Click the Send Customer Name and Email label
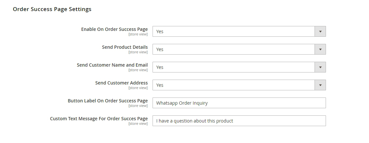The image size is (369, 143). [x=112, y=65]
